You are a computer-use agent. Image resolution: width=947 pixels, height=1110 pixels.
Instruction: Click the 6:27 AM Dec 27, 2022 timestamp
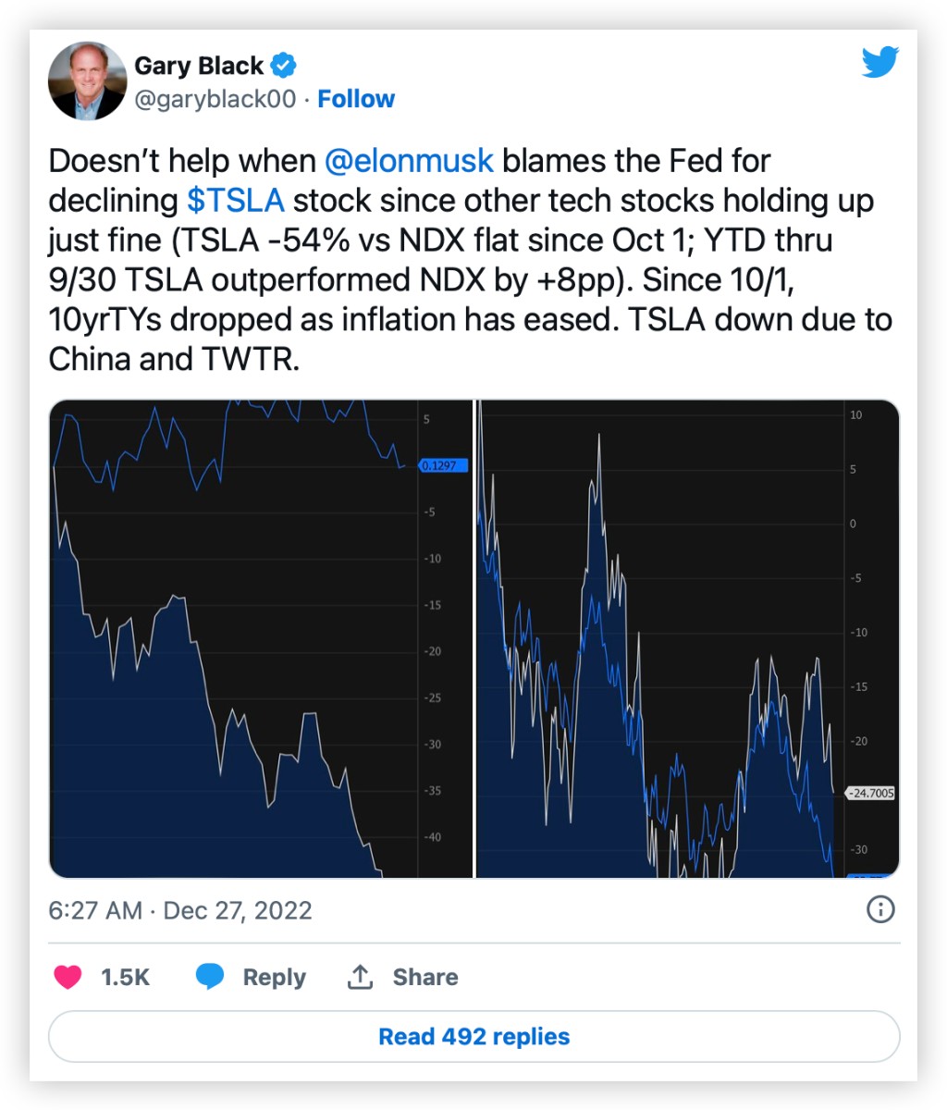(x=180, y=910)
